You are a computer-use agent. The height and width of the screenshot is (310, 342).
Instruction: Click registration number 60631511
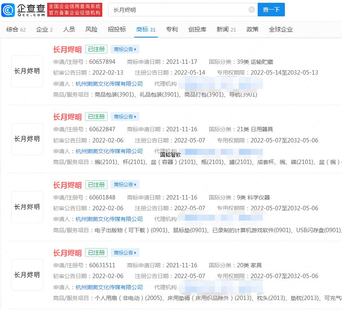[x=102, y=265]
